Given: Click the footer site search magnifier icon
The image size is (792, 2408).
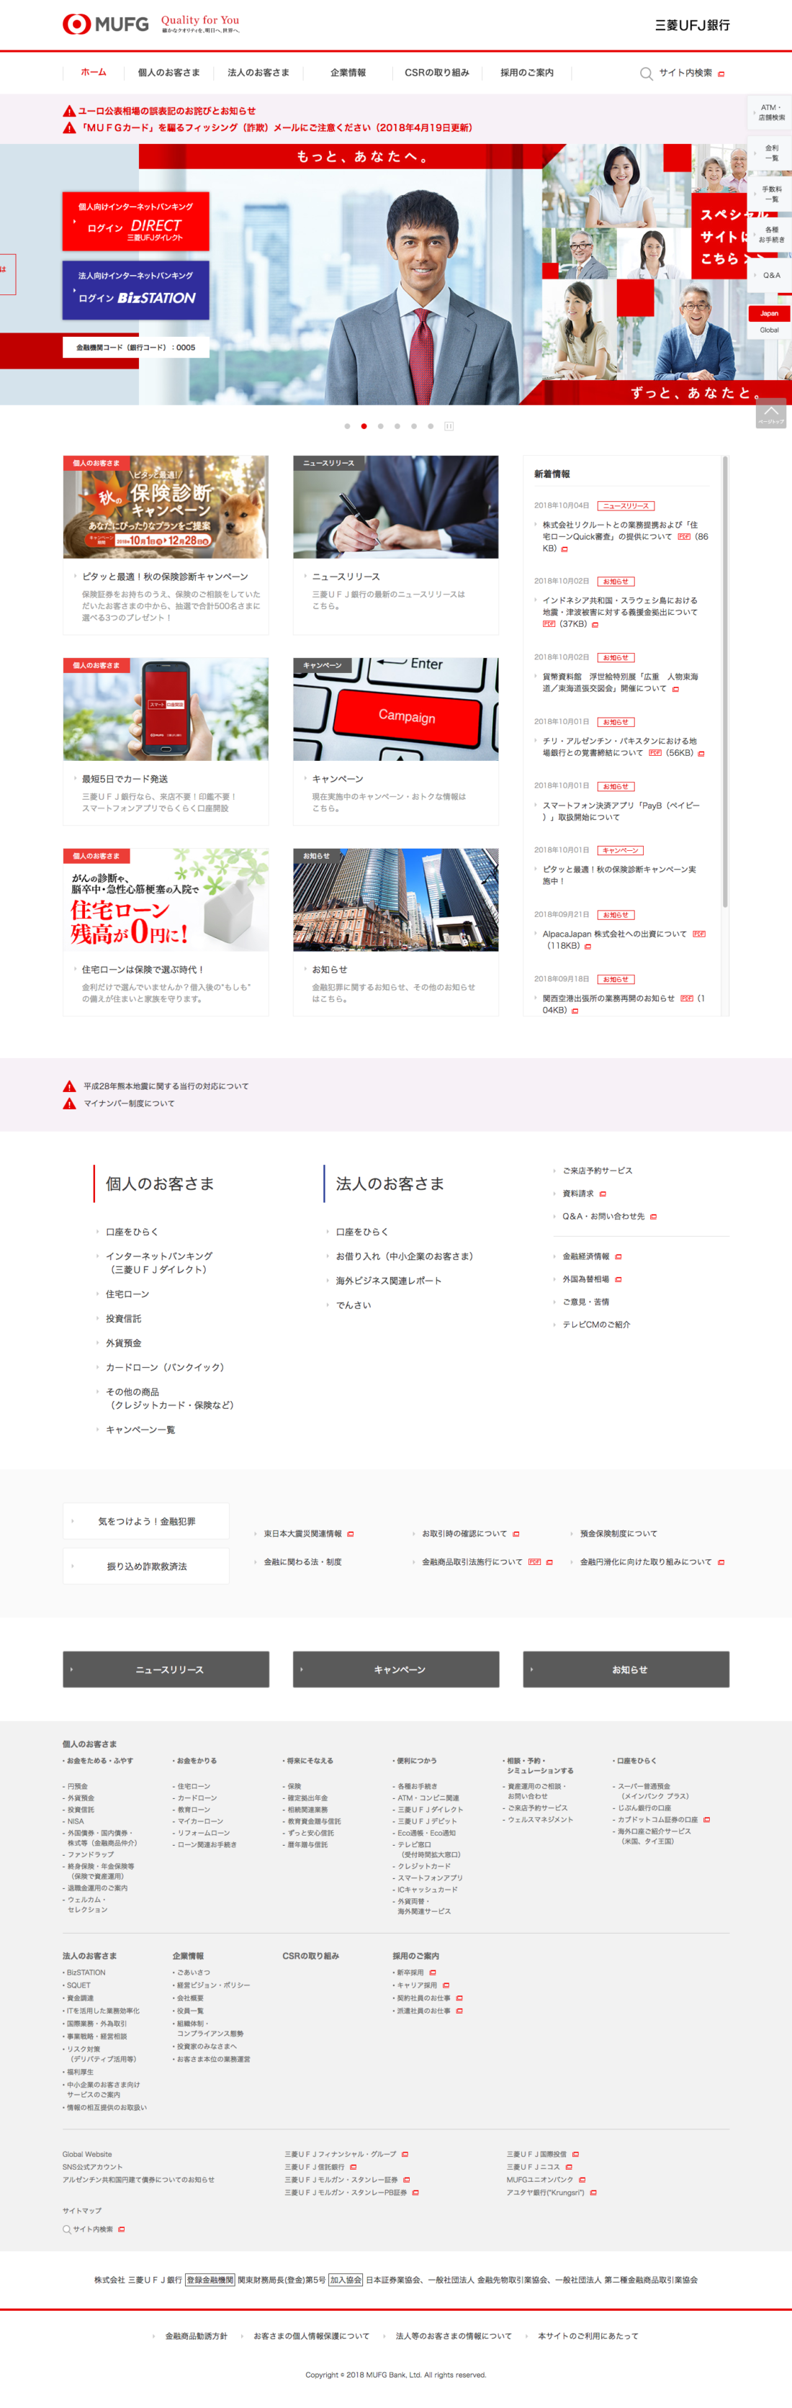Looking at the screenshot, I should (66, 2229).
